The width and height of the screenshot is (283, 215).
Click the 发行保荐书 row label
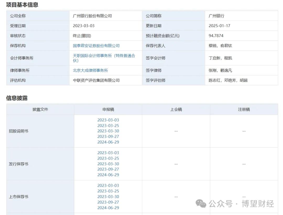coord(18,164)
